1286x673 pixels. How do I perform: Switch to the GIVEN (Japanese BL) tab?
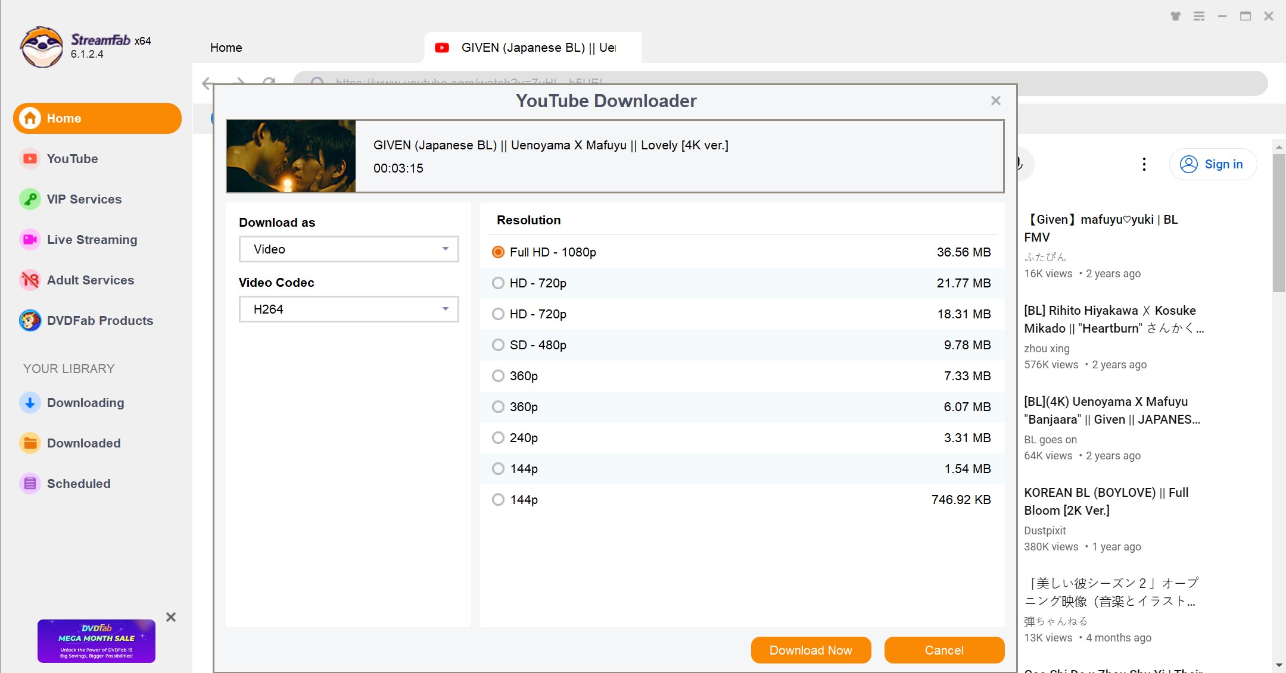[533, 48]
